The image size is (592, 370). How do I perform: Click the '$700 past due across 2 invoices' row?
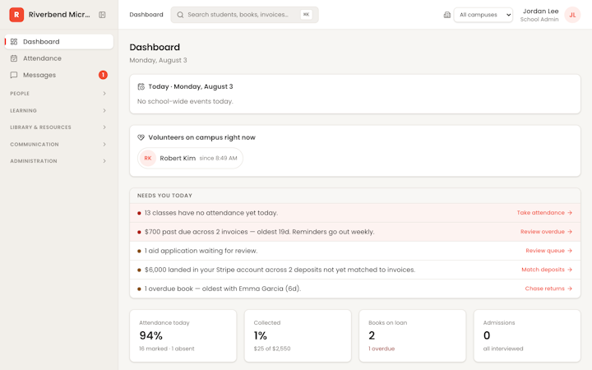pos(355,232)
